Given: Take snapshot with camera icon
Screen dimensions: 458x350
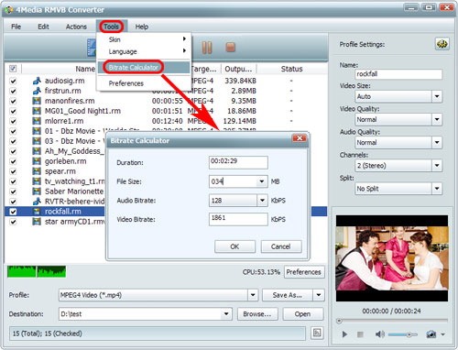Looking at the screenshot, I should pos(431,334).
